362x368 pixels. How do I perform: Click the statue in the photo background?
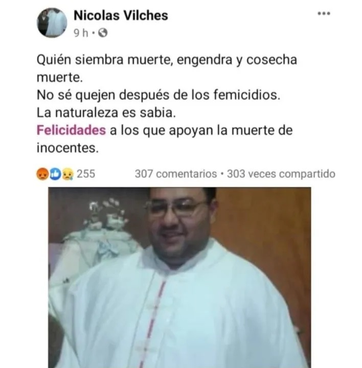coord(99,235)
